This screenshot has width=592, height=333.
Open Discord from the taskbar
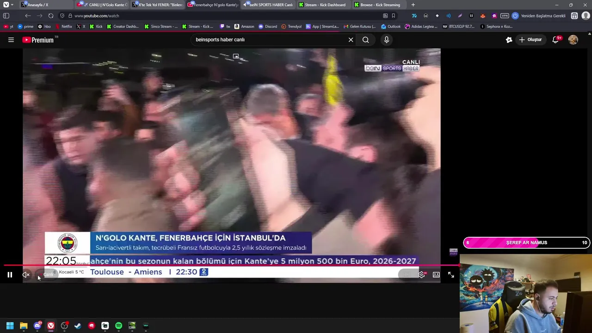pyautogui.click(x=37, y=326)
